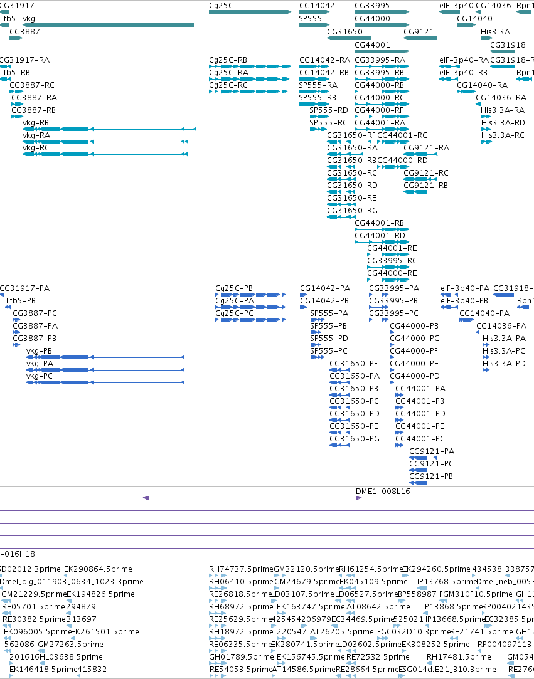Screen dimensions: 534x679
Task: Select the CG14036-PA protein label
Action: coord(501,325)
